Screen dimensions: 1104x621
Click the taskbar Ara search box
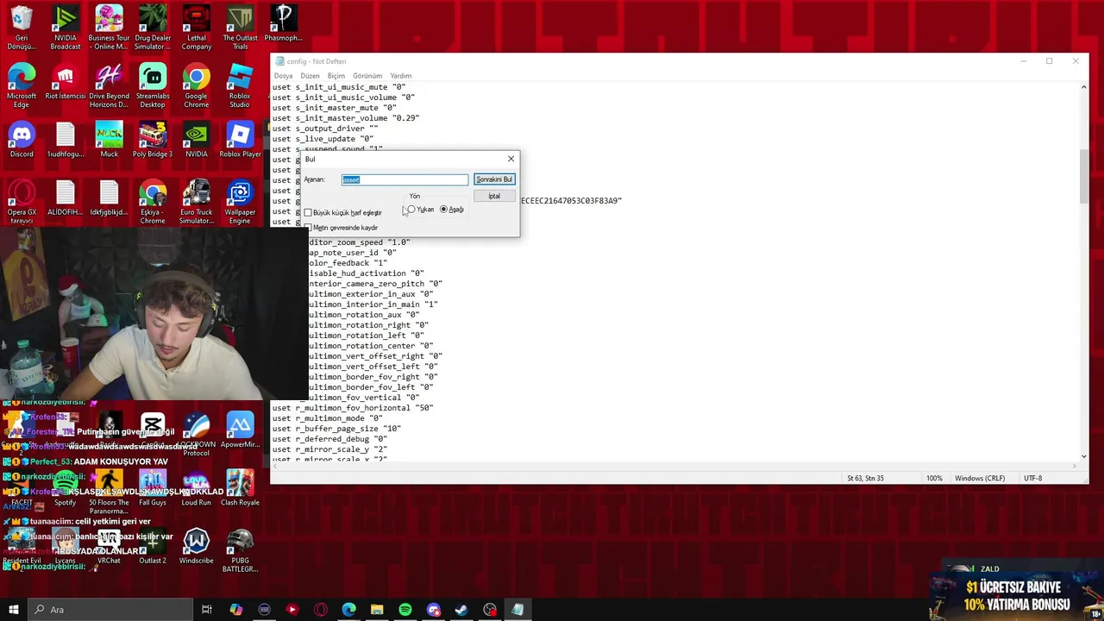(110, 610)
